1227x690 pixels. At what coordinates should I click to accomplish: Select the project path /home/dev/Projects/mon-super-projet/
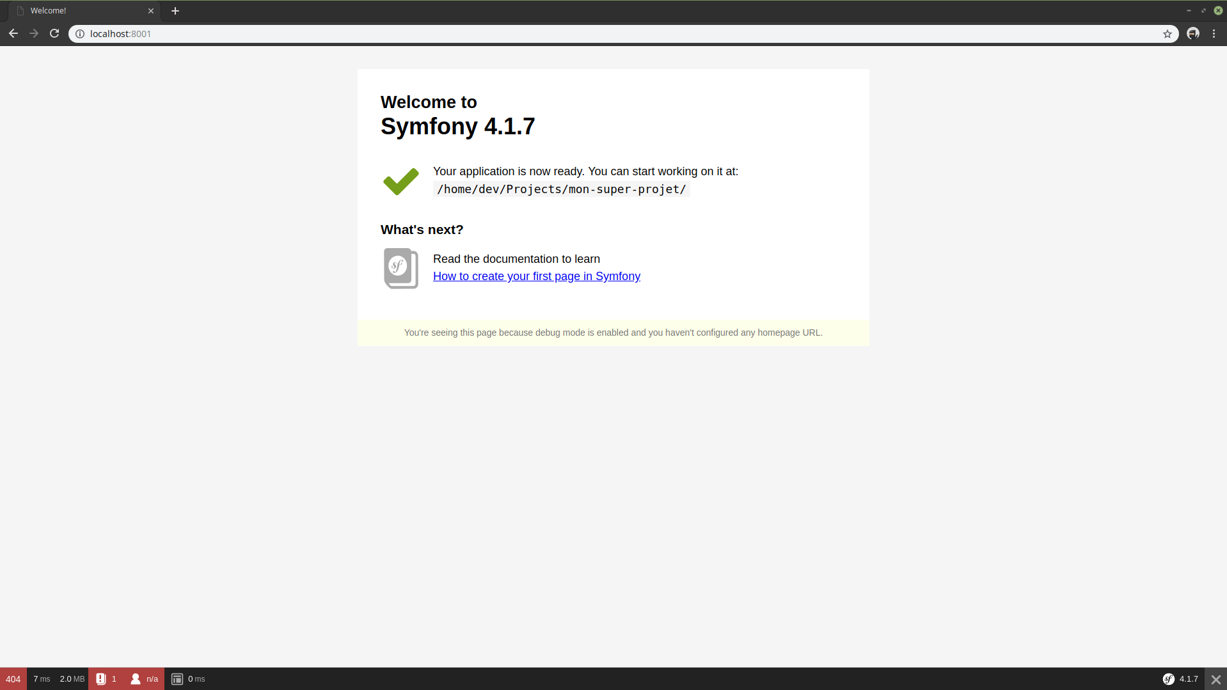(x=562, y=189)
